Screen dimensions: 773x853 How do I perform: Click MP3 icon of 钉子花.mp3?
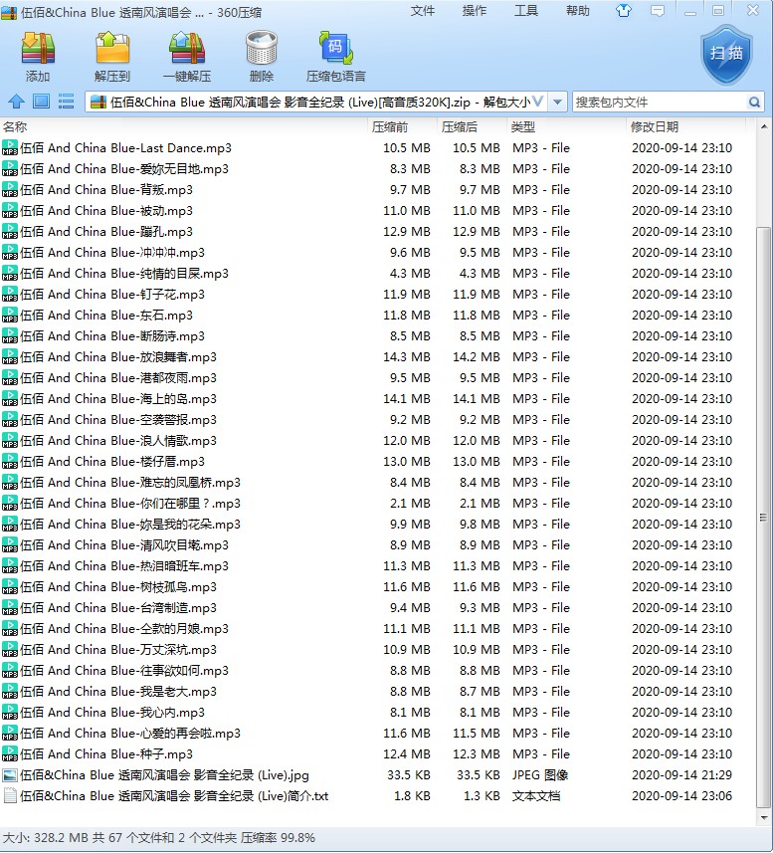tap(10, 295)
